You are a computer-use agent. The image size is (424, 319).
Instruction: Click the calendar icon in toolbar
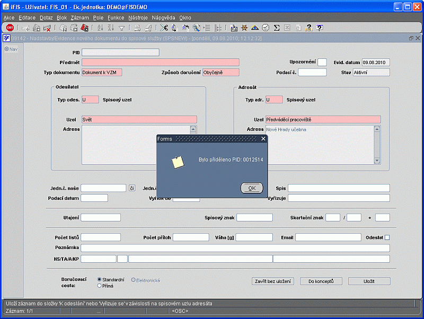point(234,28)
